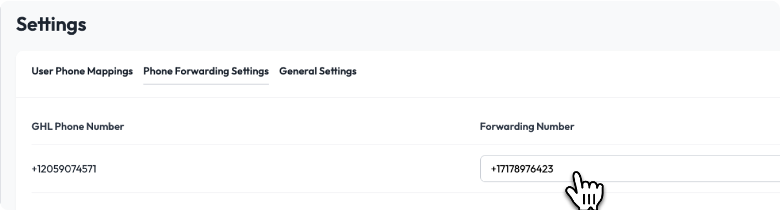Choose the tab labeled User Phone Mappings
This screenshot has width=780, height=210.
point(82,71)
